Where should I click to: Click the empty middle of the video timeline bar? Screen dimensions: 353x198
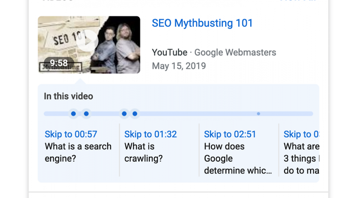tap(193, 114)
